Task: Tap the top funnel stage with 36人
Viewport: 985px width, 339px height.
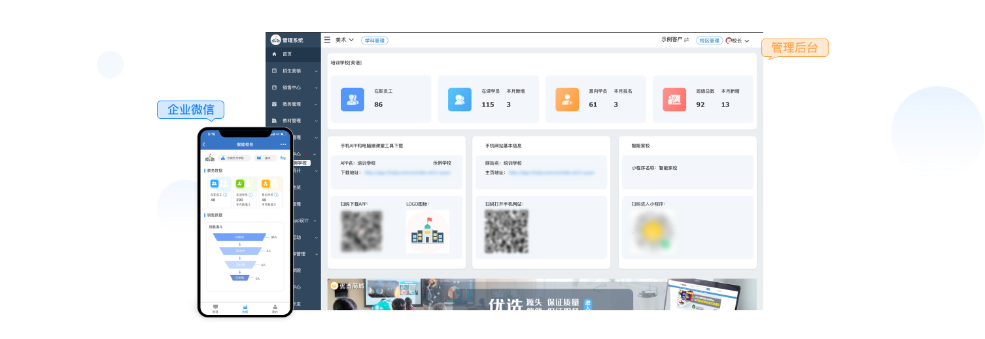Action: pos(240,237)
